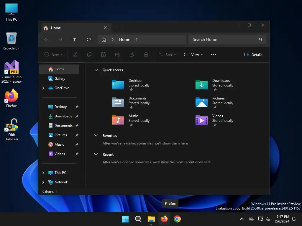Viewport: 302px width, 226px height.
Task: Open the Sort dropdown menu
Action: (167, 54)
